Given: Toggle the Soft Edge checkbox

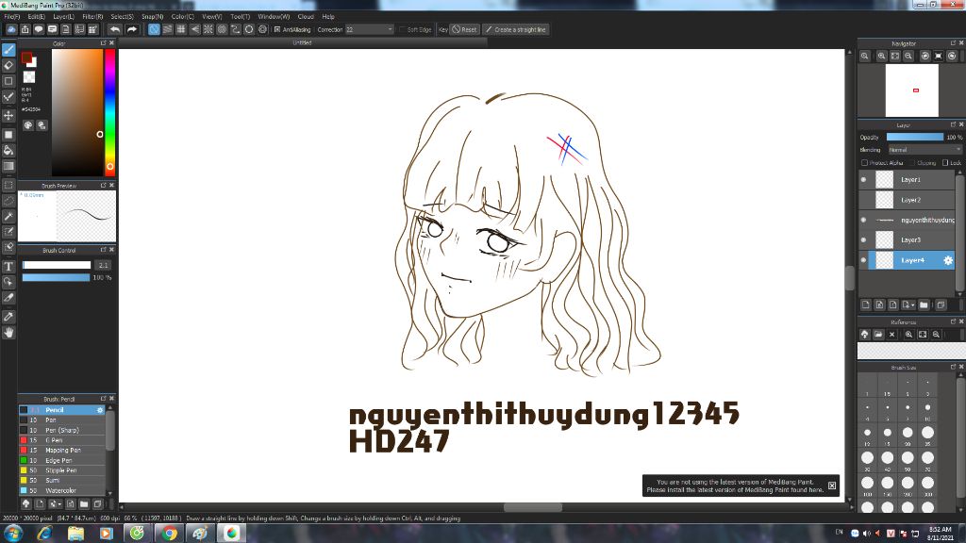Looking at the screenshot, I should [x=402, y=29].
